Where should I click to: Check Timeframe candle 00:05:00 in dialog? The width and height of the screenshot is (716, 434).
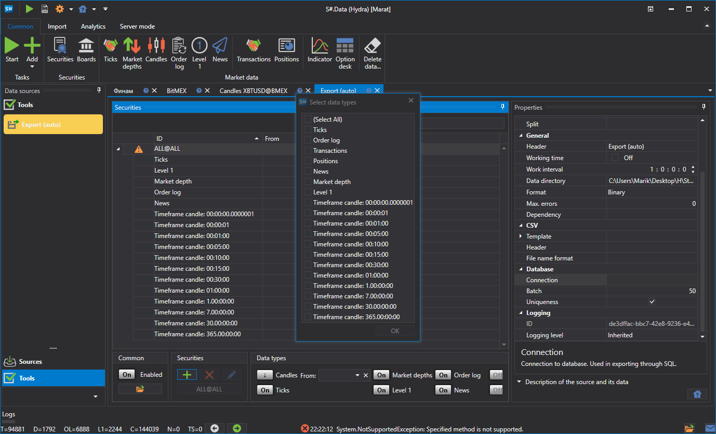308,234
